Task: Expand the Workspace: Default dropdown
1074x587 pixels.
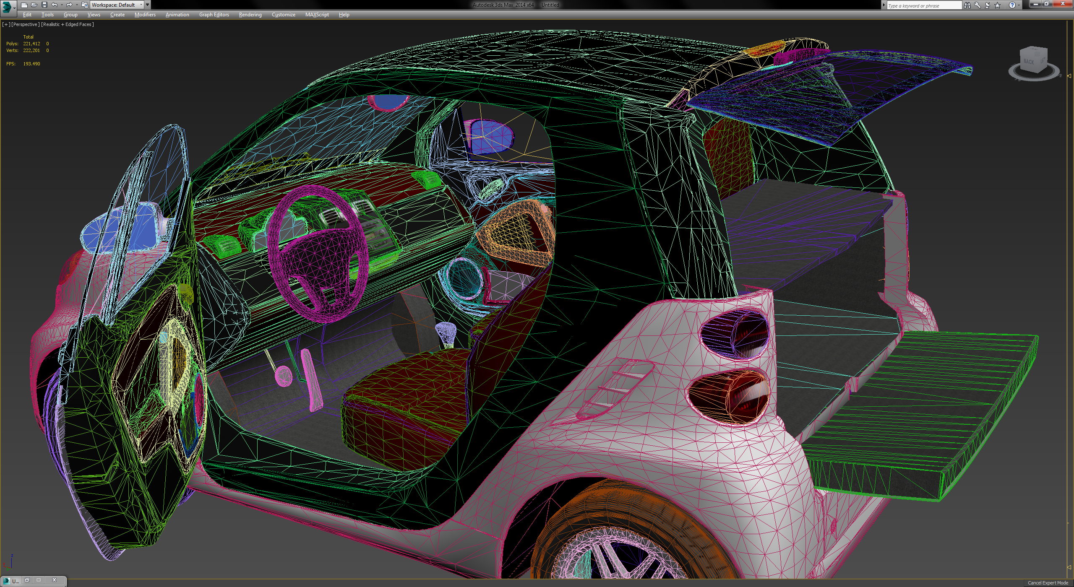Action: (141, 5)
